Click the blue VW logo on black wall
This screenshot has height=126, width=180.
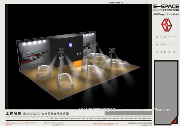pos(71,45)
